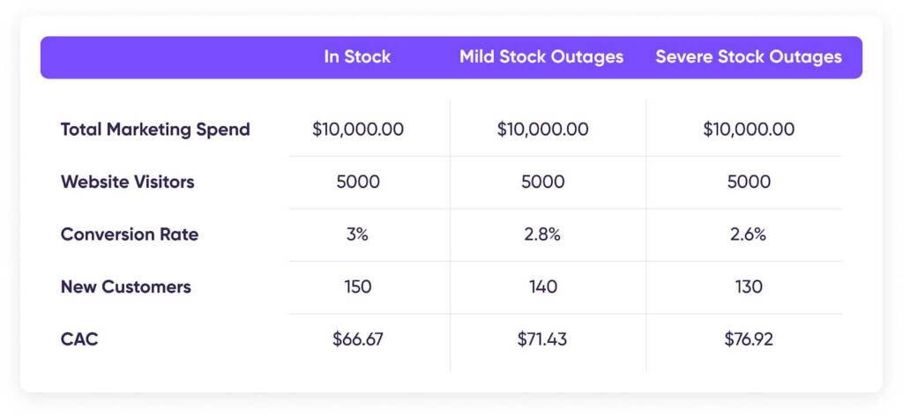
Task: Select the 2.6% conversion rate value
Action: click(x=749, y=234)
